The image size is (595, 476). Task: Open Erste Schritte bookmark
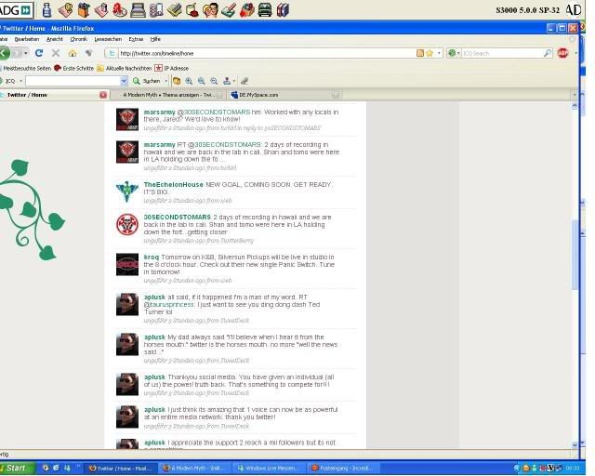pos(73,68)
